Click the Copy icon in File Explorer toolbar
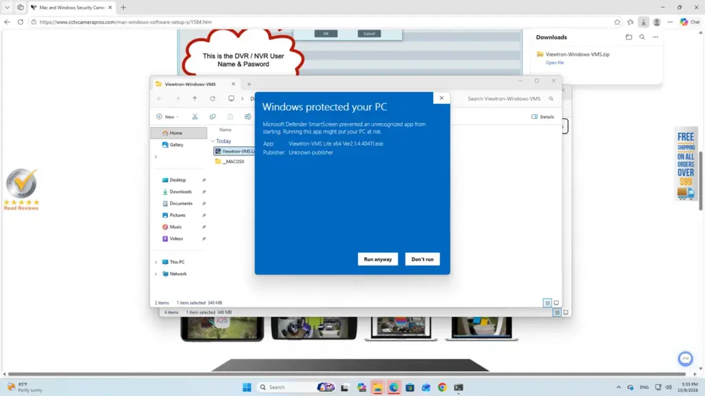This screenshot has height=396, width=705. pyautogui.click(x=212, y=117)
